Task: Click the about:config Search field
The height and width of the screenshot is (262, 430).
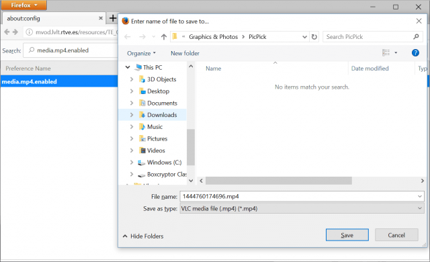Action: [x=71, y=50]
